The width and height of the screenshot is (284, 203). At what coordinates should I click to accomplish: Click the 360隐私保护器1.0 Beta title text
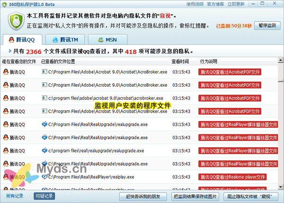[32, 4]
